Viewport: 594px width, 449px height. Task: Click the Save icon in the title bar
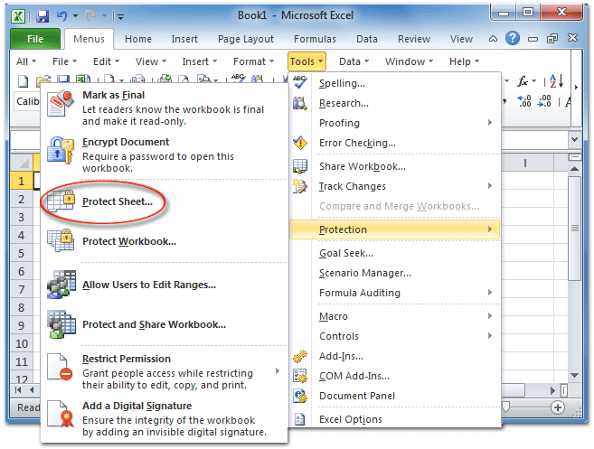pos(42,16)
